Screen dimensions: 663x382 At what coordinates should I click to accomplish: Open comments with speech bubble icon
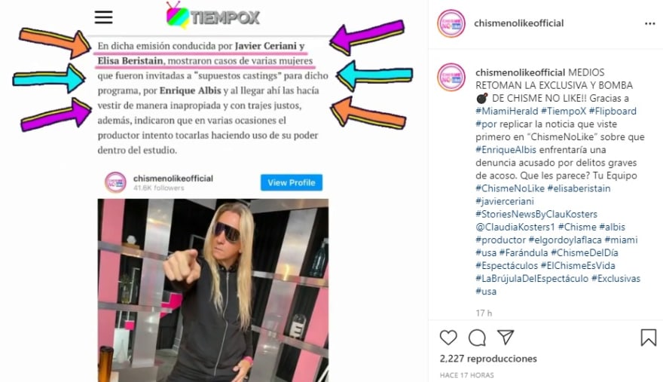(x=477, y=338)
